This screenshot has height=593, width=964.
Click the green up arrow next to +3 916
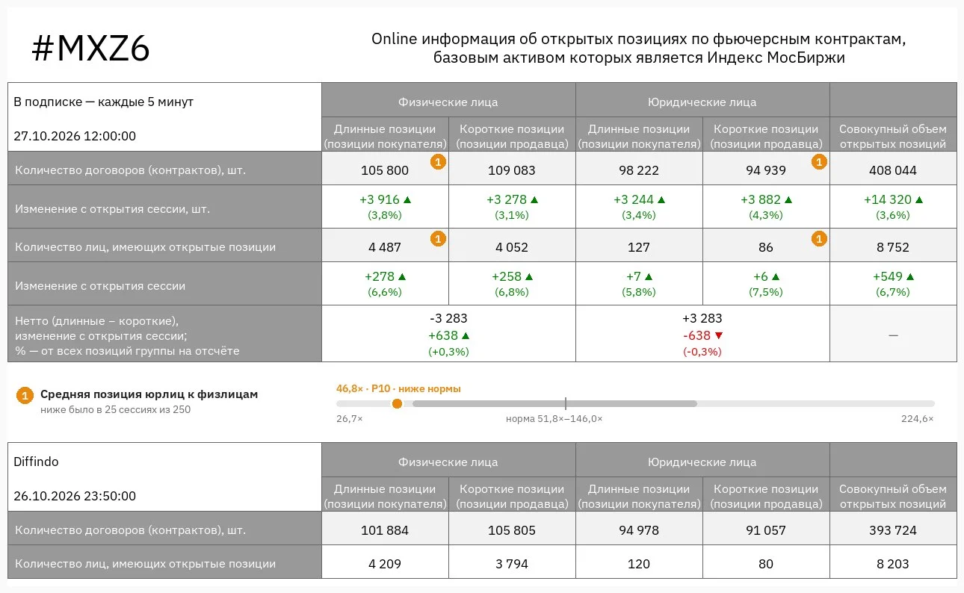[x=408, y=200]
